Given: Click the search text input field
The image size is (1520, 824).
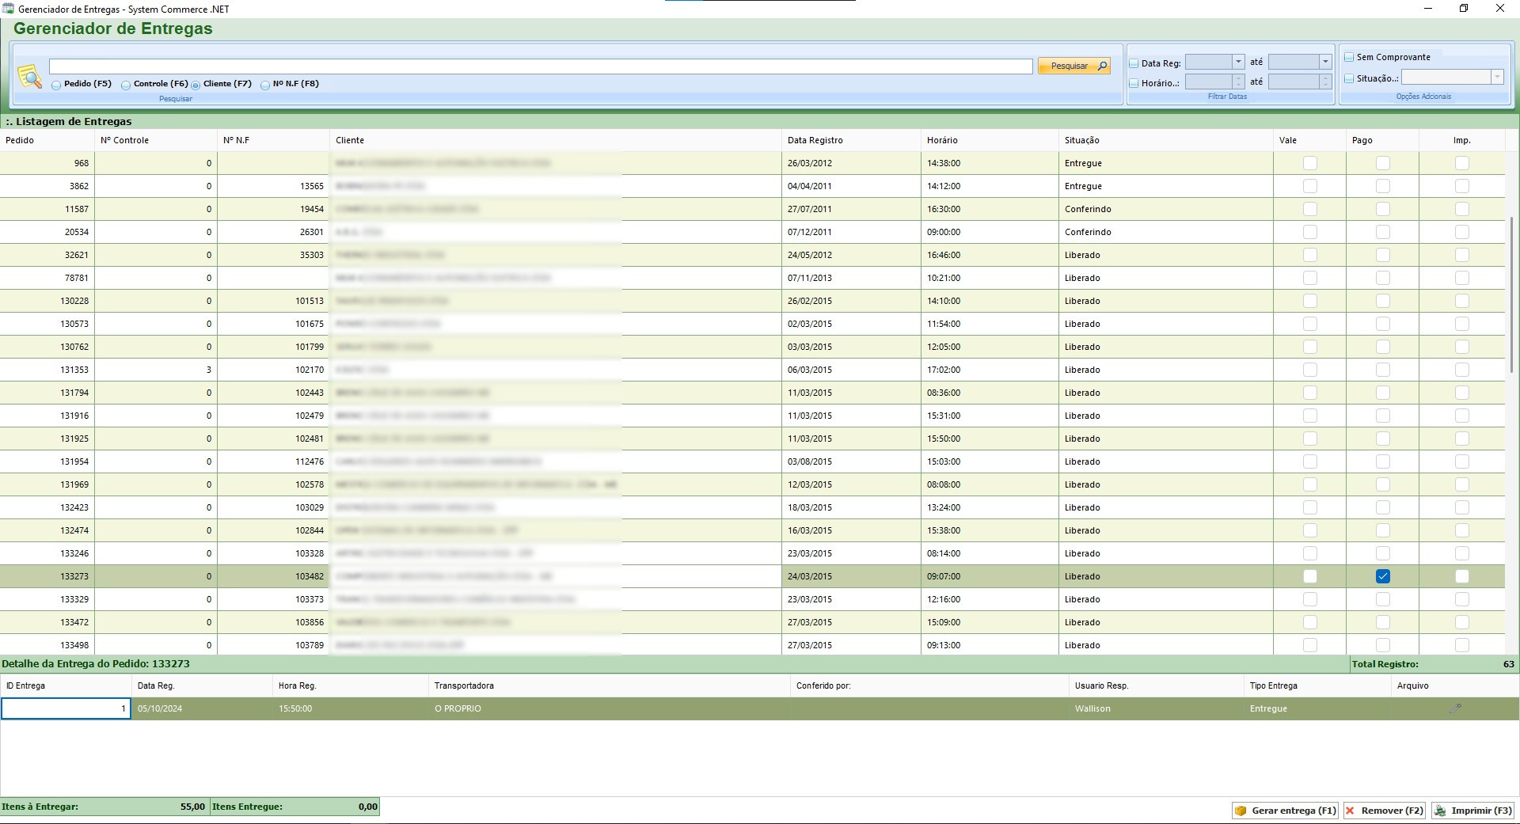Looking at the screenshot, I should tap(540, 66).
